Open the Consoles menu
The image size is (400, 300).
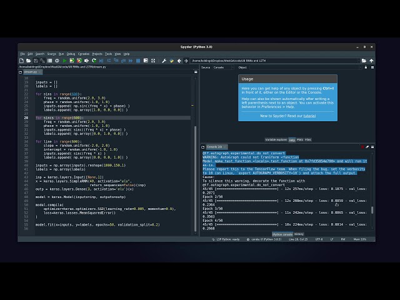[84, 54]
